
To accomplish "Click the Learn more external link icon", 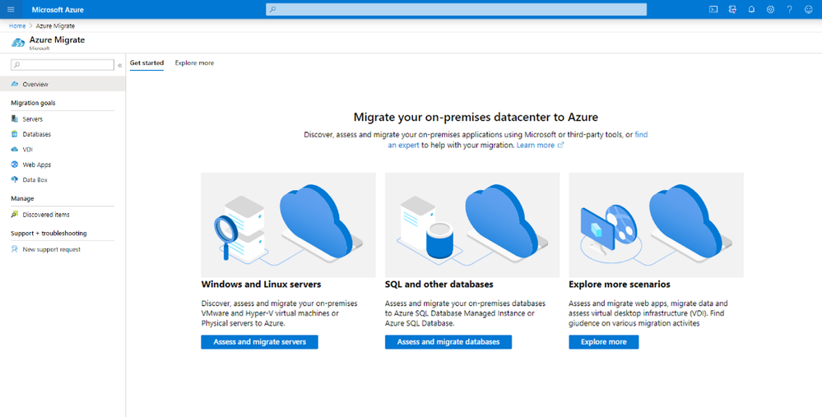I will [x=560, y=145].
